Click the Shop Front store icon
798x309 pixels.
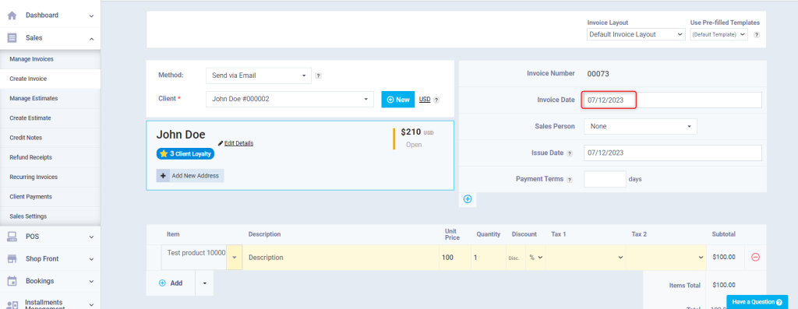coord(12,258)
